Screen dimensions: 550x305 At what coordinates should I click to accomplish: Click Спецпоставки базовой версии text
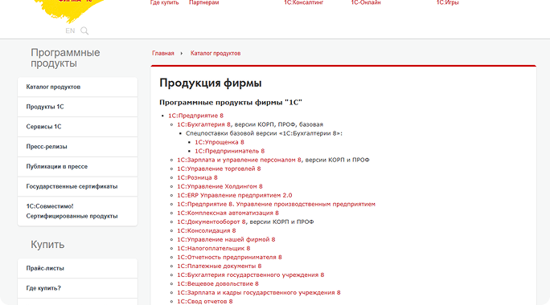point(264,133)
